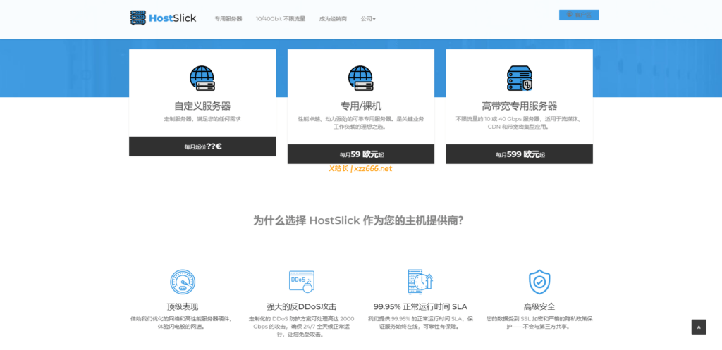The width and height of the screenshot is (722, 350).
Task: Click the description starting 我们提供 99.95%
Action: (420, 323)
